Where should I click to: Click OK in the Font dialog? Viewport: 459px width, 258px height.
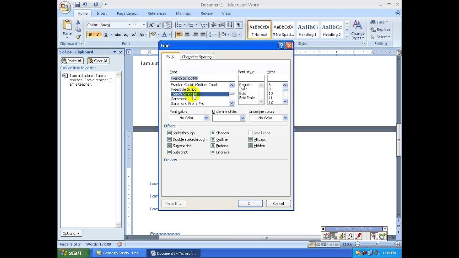(x=250, y=204)
